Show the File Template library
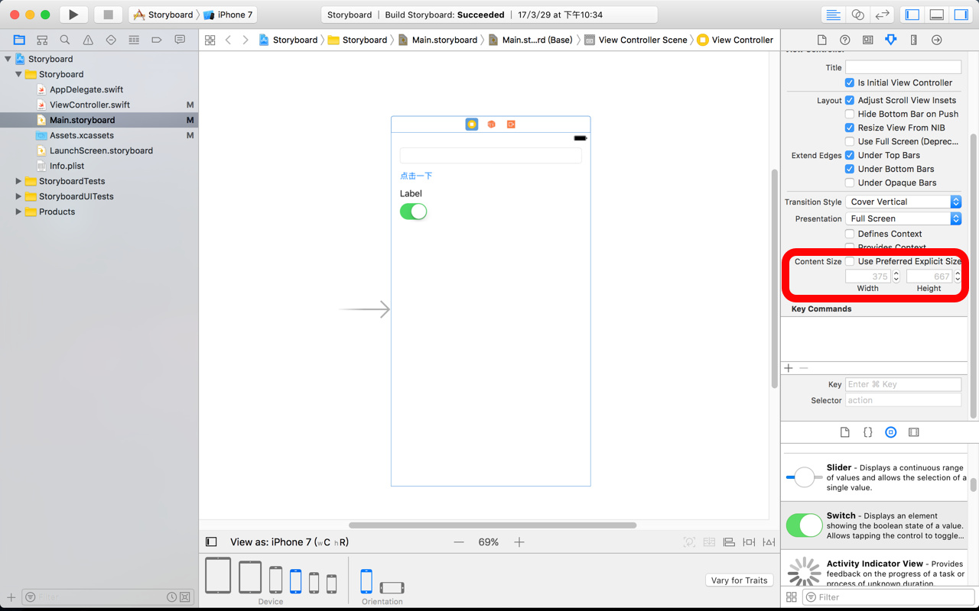 point(844,432)
